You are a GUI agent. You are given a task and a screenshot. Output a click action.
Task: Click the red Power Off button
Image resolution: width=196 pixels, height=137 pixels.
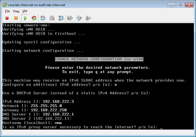(x=7, y=18)
